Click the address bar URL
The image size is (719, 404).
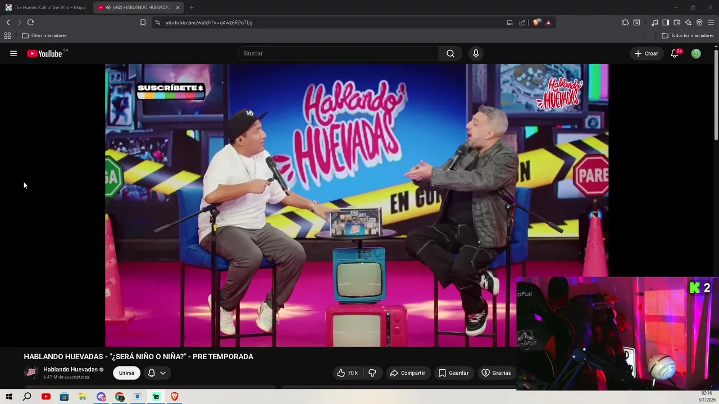(209, 22)
